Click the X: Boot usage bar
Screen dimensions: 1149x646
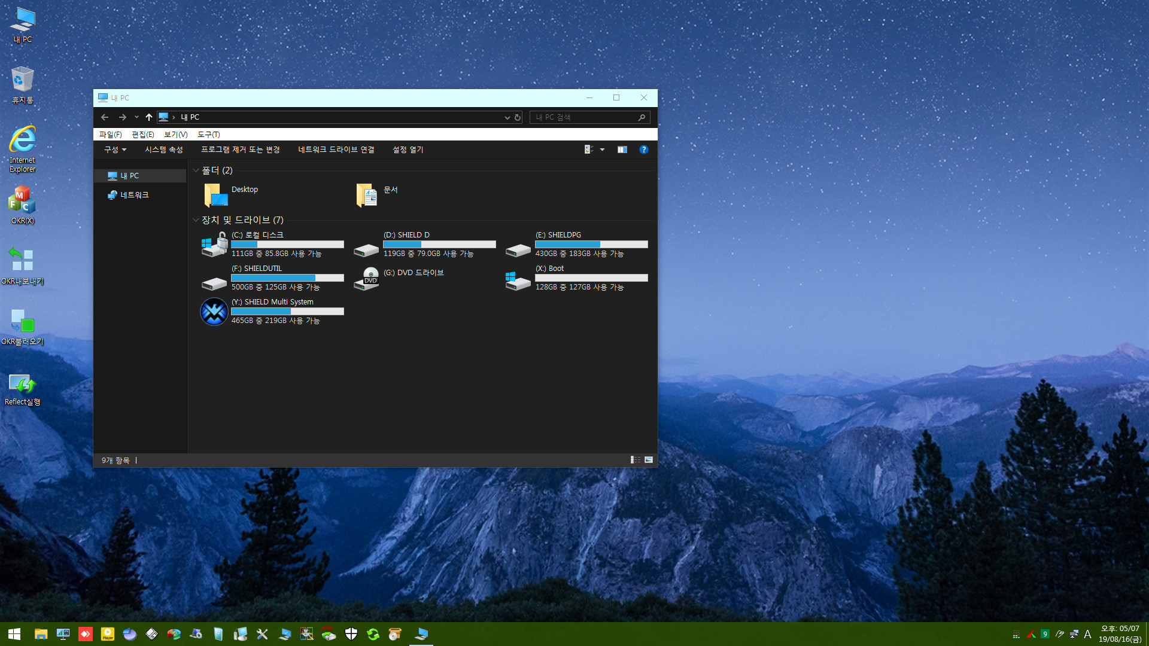pyautogui.click(x=591, y=278)
